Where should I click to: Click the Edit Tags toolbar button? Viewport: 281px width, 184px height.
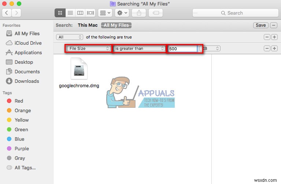tap(156, 13)
